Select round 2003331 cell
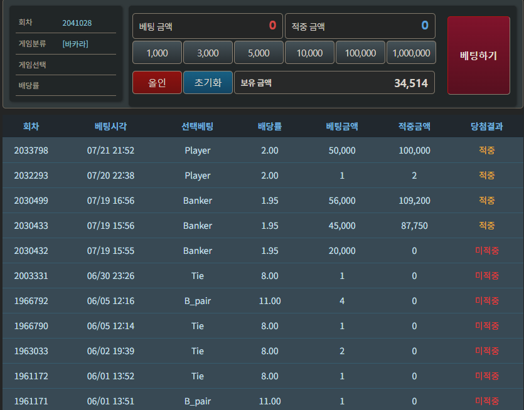Image resolution: width=524 pixels, height=410 pixels. [x=31, y=276]
